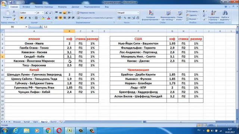Click the text orientation icon

click(x=69, y=13)
